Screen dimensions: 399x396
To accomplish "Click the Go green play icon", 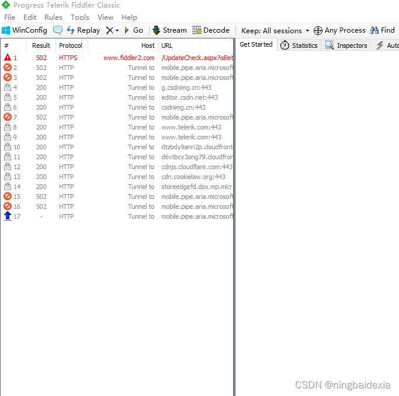I will 127,30.
